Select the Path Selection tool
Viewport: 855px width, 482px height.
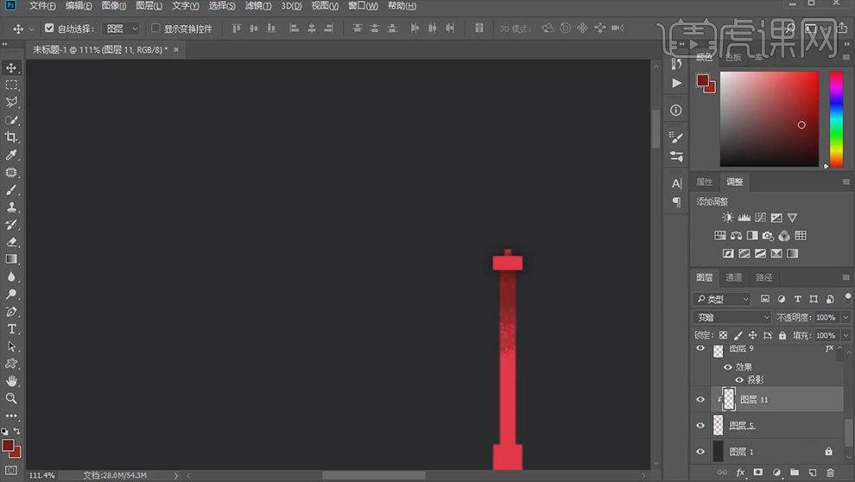11,346
